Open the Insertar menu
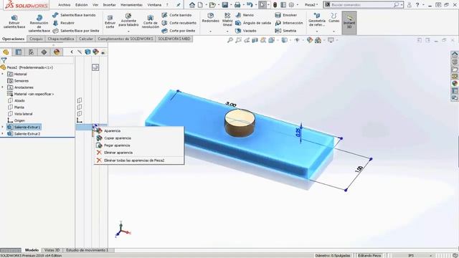Screen dimensions: 459x258 point(109,5)
